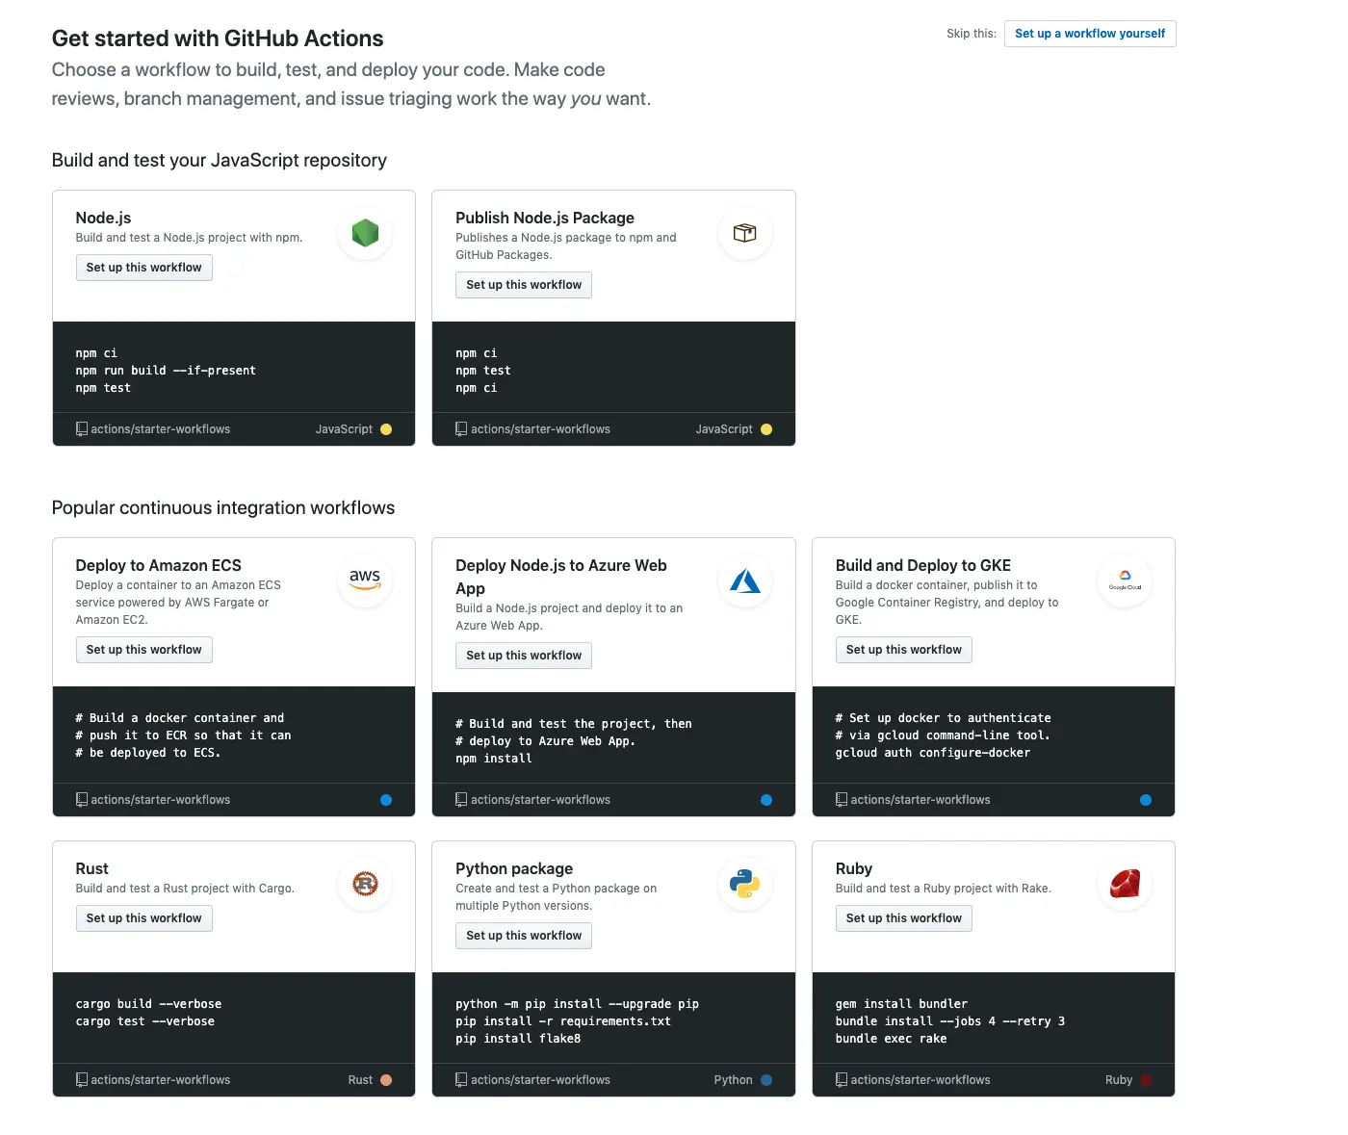The height and width of the screenshot is (1135, 1348).
Task: Click the Ruby gem logo
Action: pos(1125,884)
